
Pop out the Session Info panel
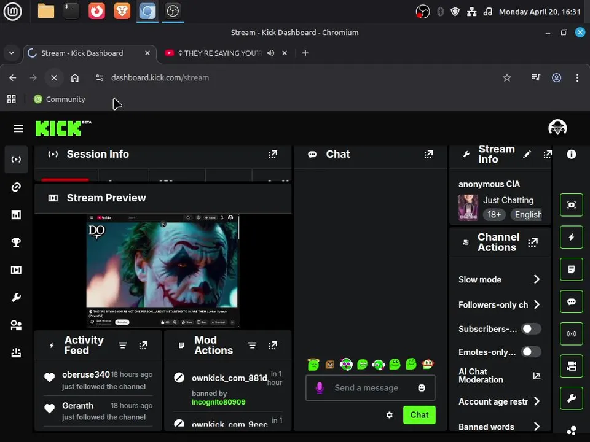(273, 154)
